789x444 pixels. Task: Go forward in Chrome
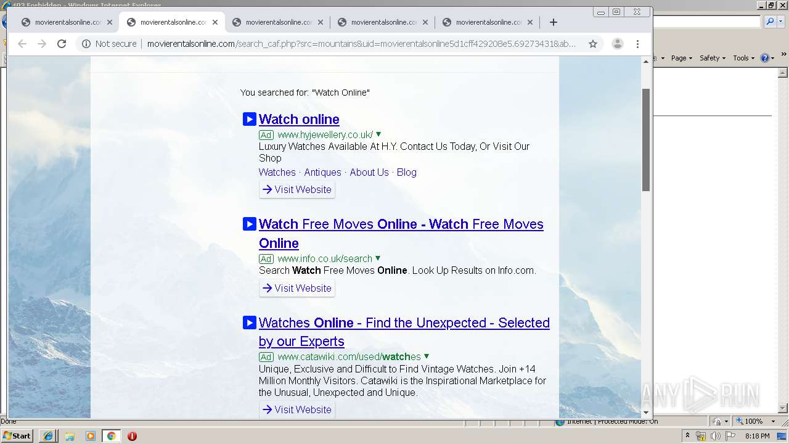42,44
